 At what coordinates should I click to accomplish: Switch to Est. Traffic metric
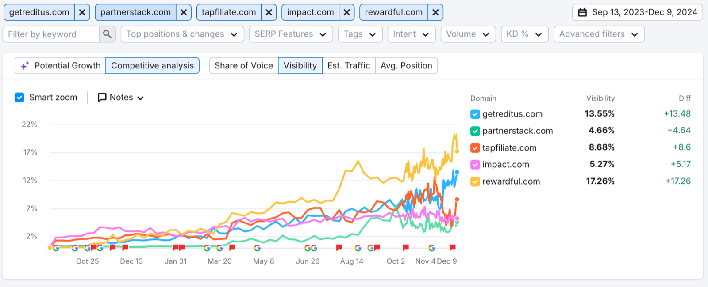[349, 65]
